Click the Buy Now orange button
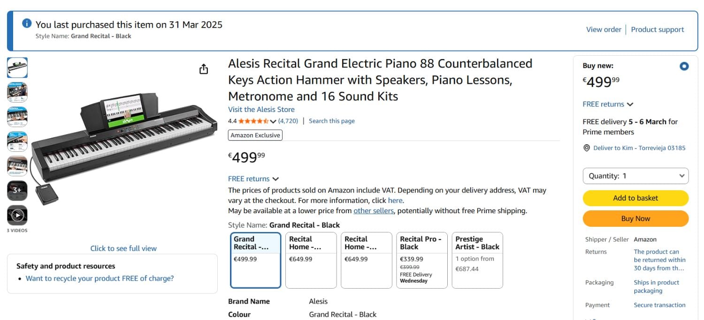 635,218
